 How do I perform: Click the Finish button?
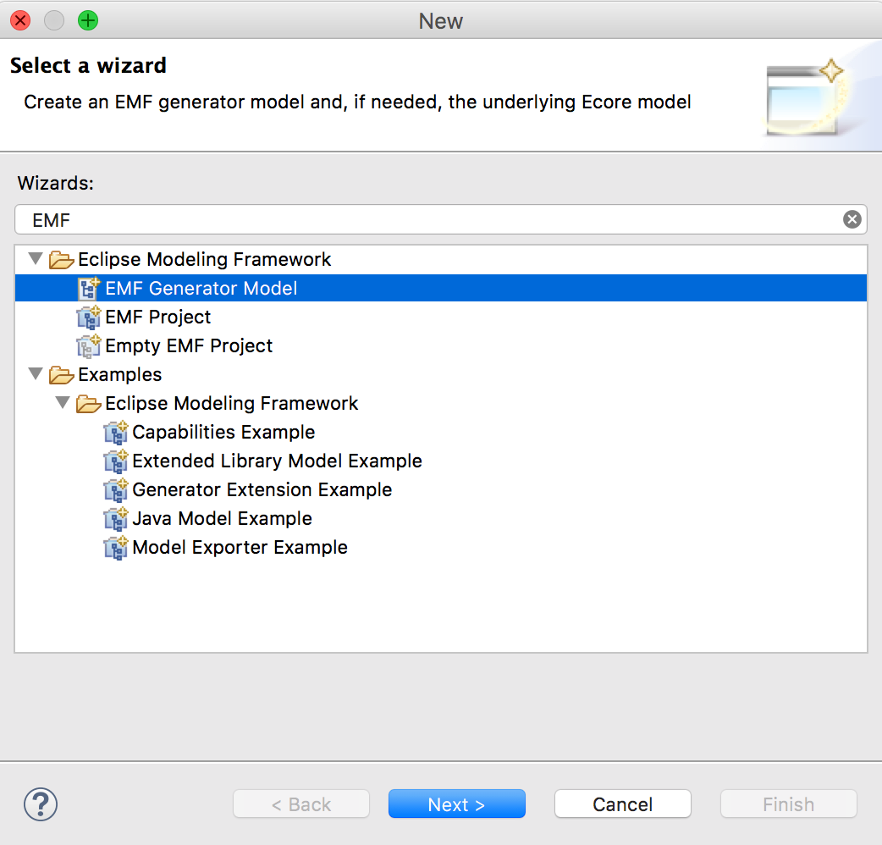[789, 804]
